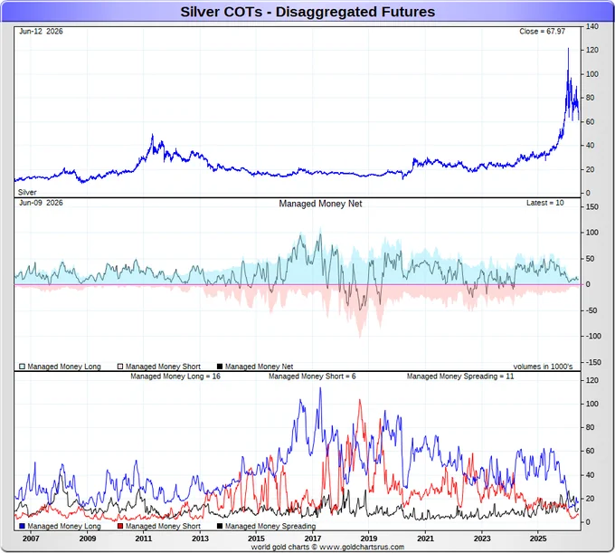Image resolution: width=615 pixels, height=553 pixels.
Task: Click the light blue Managed Money Long swatch
Action: click(22, 367)
